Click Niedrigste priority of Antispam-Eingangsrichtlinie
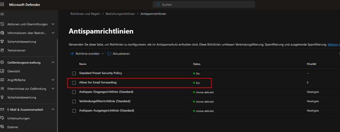 click(313, 92)
